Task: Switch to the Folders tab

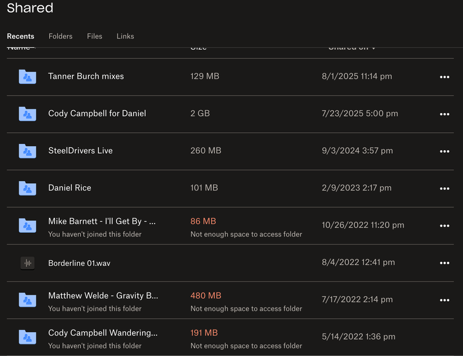Action: click(x=60, y=36)
